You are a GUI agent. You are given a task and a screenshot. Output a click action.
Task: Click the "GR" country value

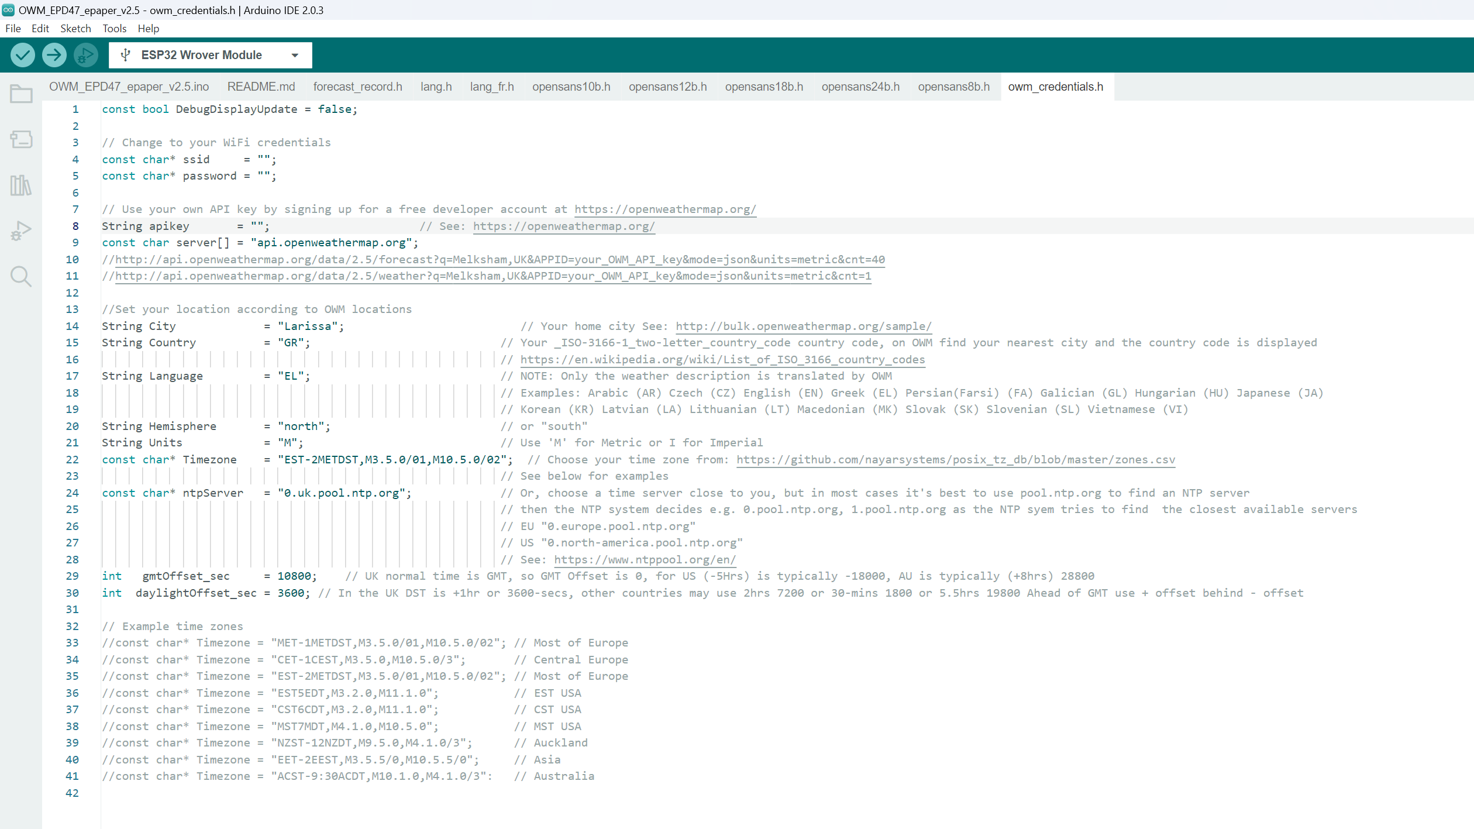pos(291,342)
